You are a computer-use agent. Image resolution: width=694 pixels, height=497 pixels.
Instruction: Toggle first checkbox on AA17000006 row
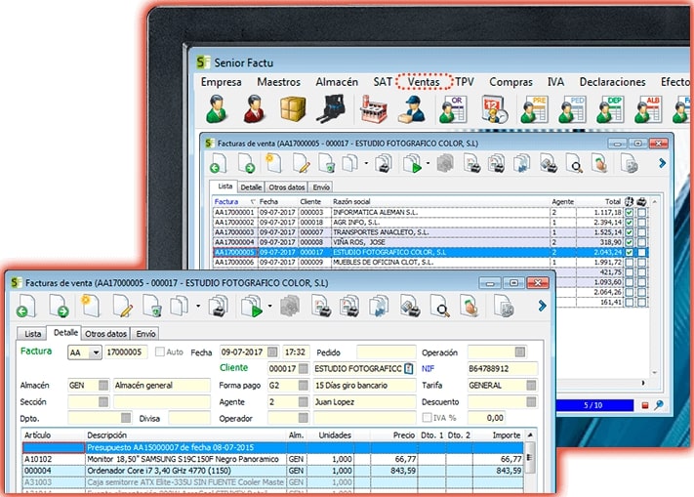[629, 262]
